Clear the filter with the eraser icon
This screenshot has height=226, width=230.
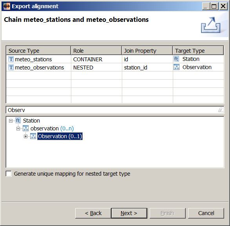pyautogui.click(x=221, y=110)
